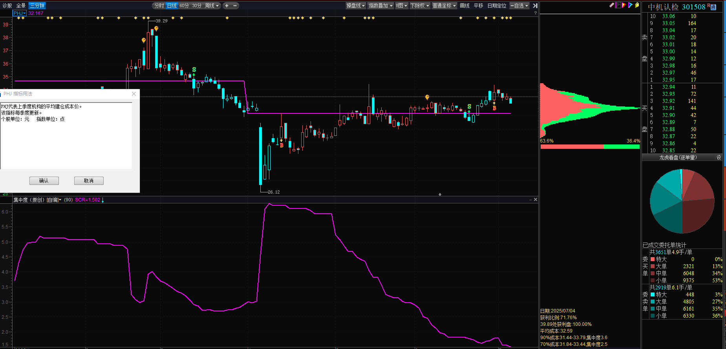726x349 pixels.
Task: Click the red portion of the 63.6% ratio bar
Action: 572,147
